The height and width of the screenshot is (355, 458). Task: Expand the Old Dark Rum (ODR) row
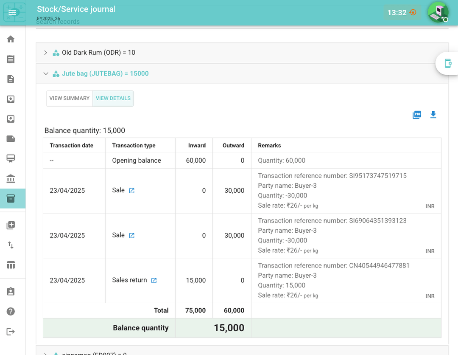46,53
